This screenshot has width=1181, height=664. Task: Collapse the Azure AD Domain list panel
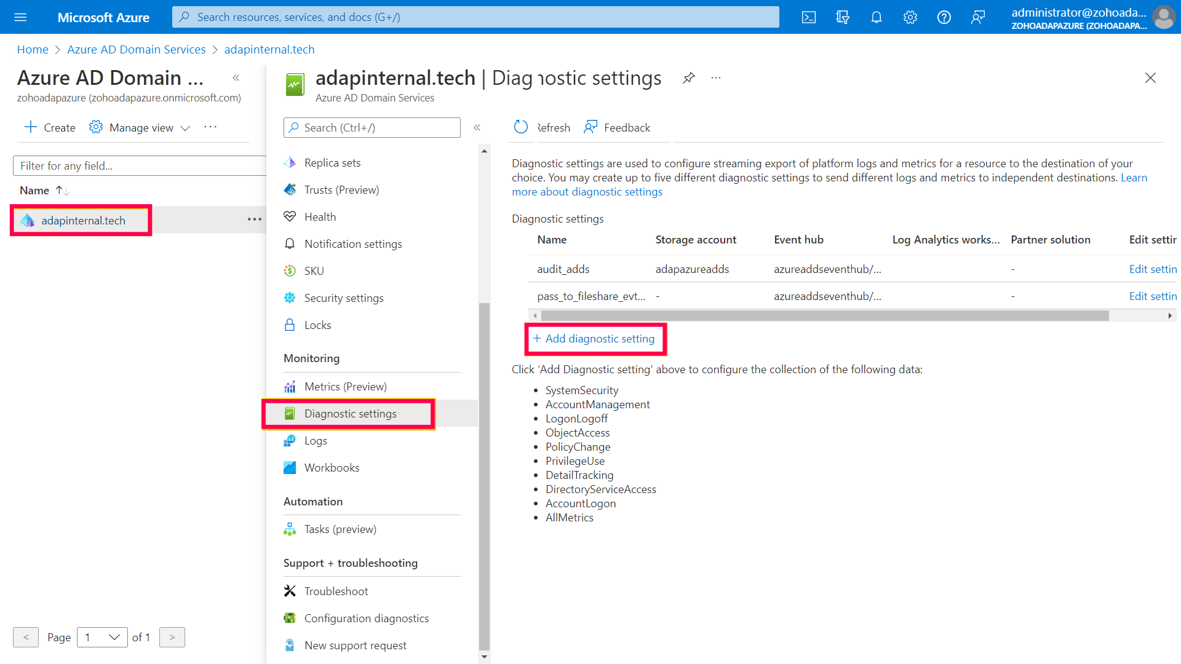(x=236, y=78)
